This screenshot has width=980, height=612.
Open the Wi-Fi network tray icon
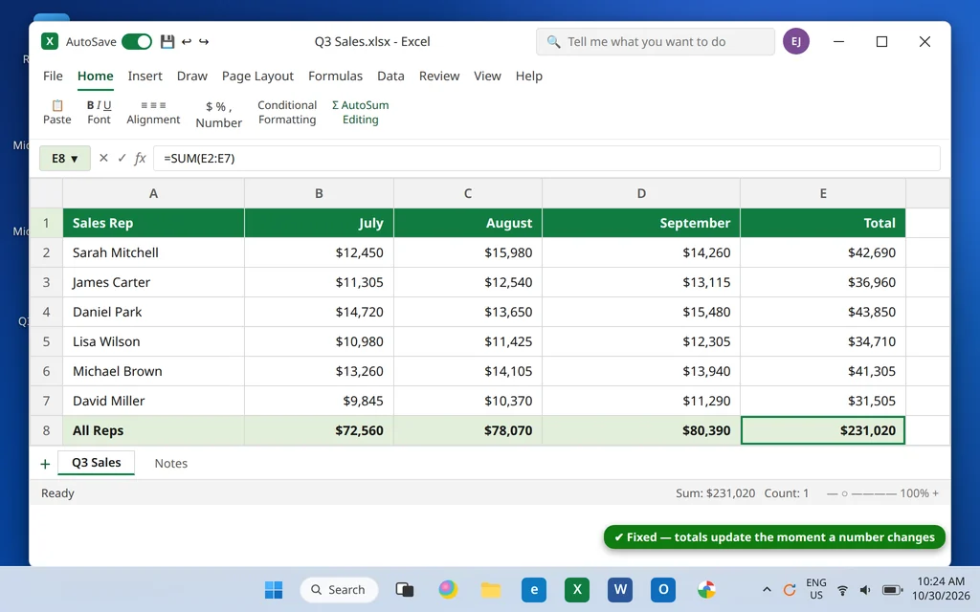842,589
